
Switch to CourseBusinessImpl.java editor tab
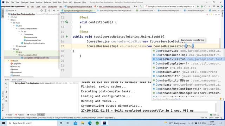[169, 10]
